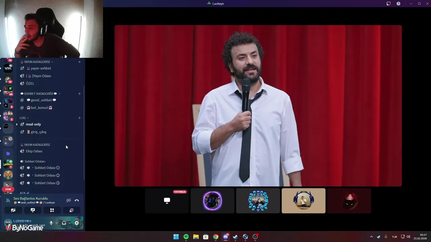Open File Explorer from taskbar

pyautogui.click(x=196, y=237)
